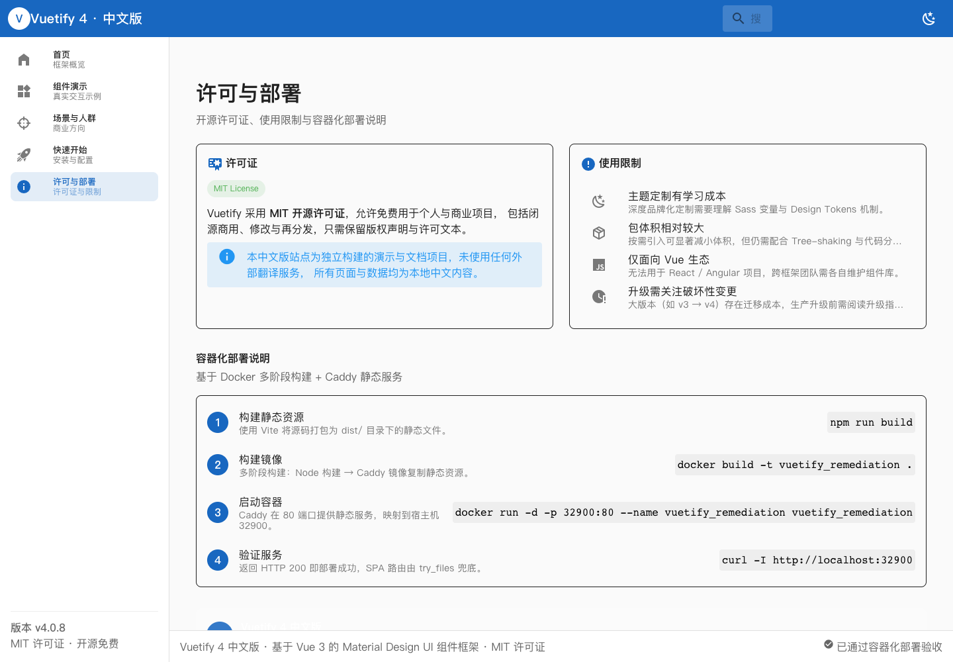Open the 首页 navigation item
This screenshot has height=662, width=953.
click(x=84, y=60)
